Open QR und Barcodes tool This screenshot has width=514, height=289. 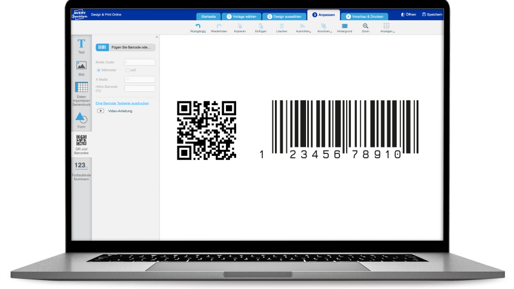[81, 144]
